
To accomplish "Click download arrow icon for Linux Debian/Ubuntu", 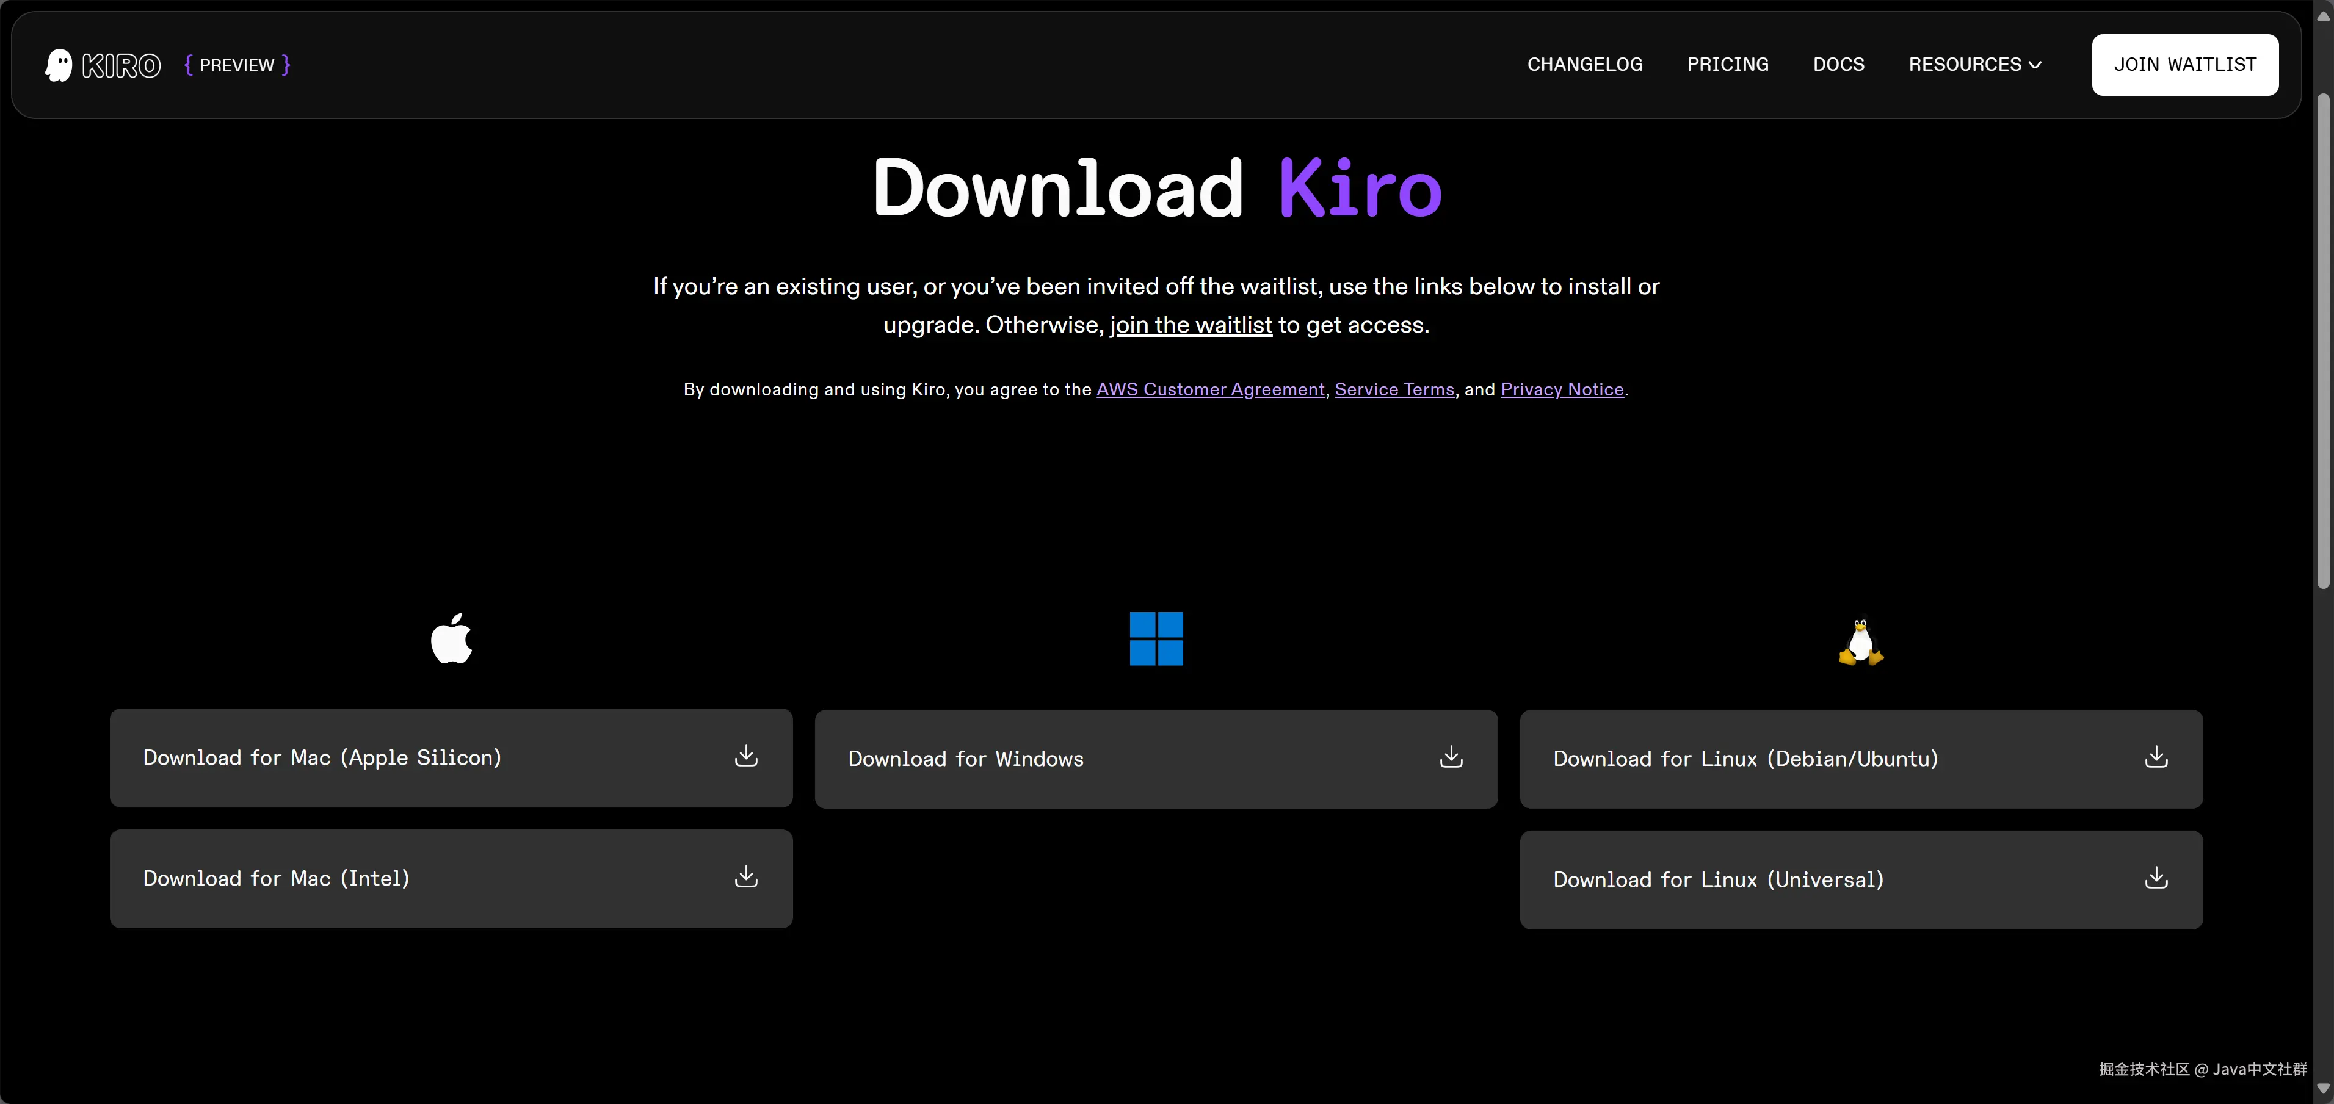I will tap(2156, 757).
